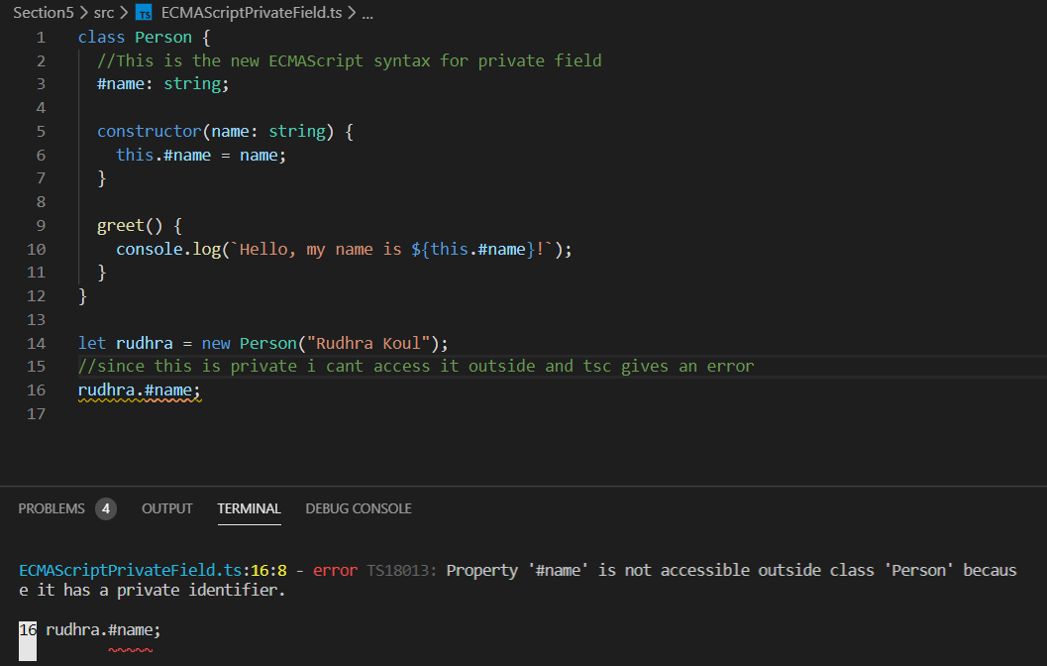Click the problems count badge showing 4
The width and height of the screenshot is (1047, 666).
tap(105, 508)
